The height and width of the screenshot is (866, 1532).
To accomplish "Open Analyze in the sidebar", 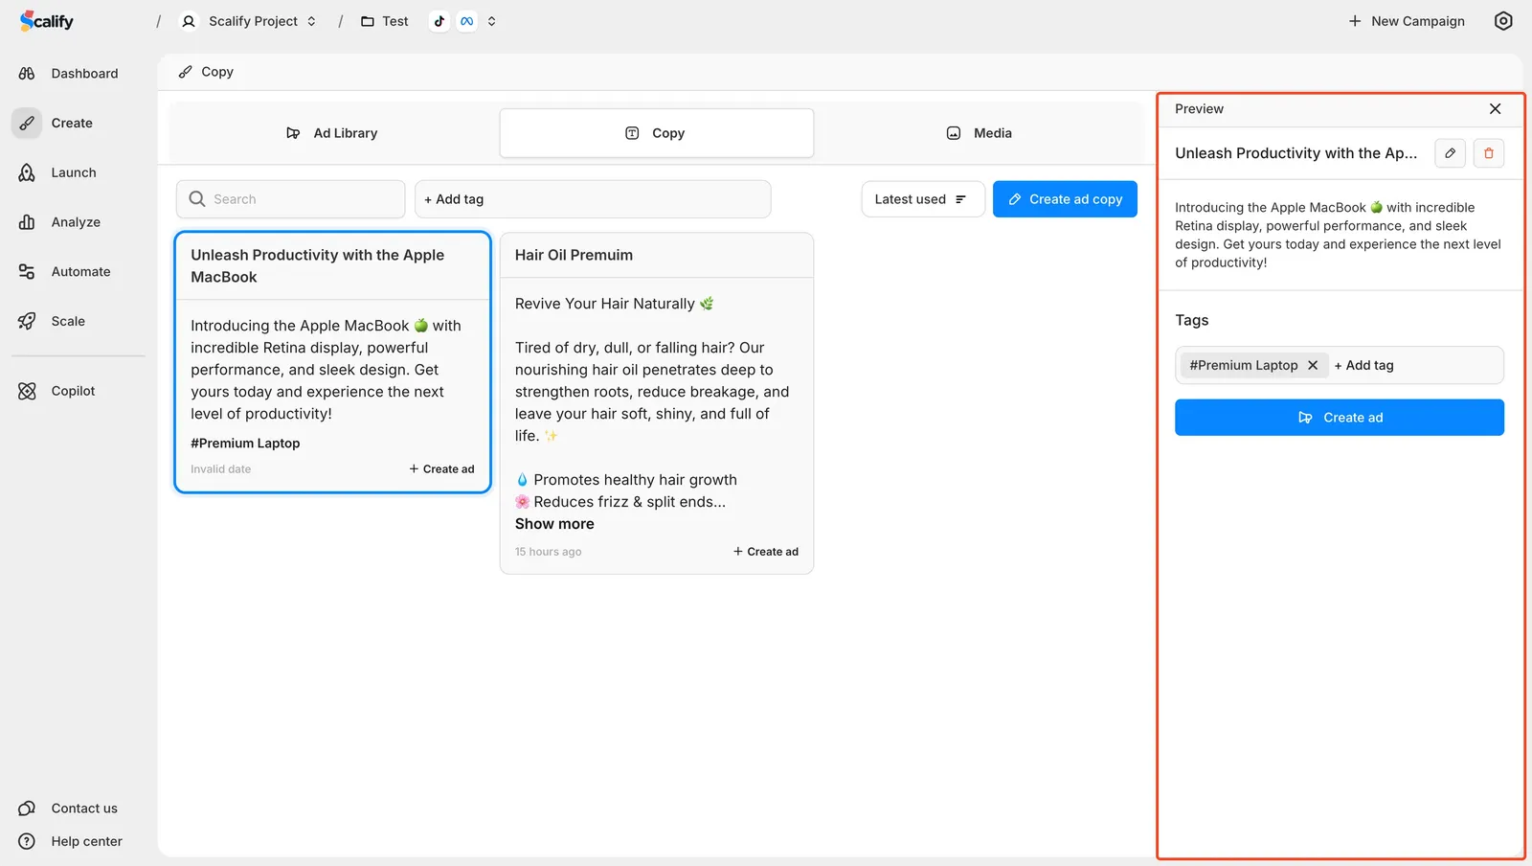I will click(x=75, y=222).
